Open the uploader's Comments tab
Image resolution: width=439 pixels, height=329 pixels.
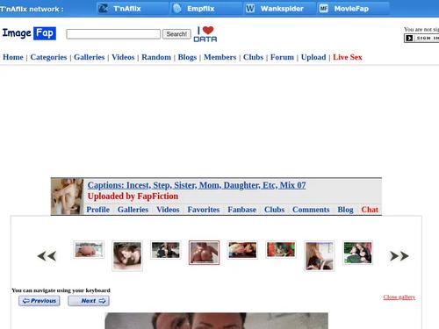pos(311,210)
